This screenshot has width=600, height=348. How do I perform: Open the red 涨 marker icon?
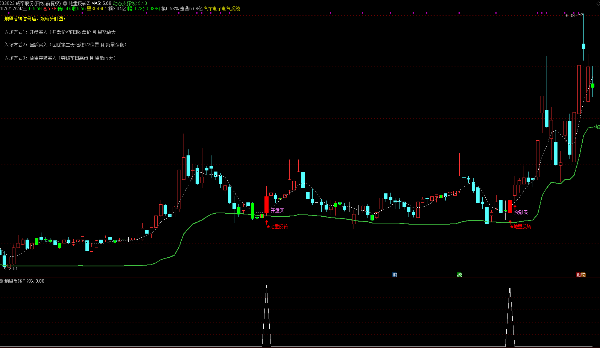point(579,275)
